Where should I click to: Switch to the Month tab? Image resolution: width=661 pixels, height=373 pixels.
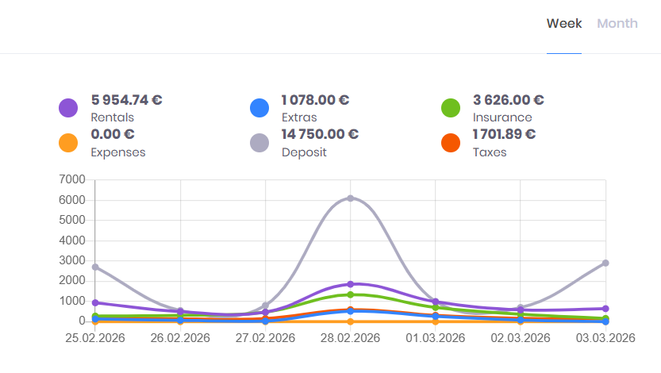point(617,24)
